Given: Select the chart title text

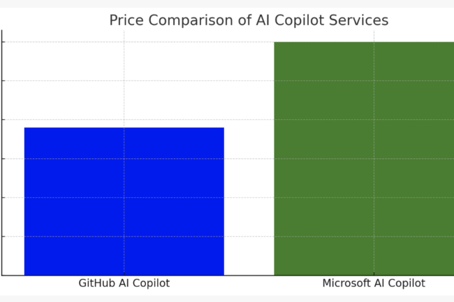Looking at the screenshot, I should click(249, 21).
